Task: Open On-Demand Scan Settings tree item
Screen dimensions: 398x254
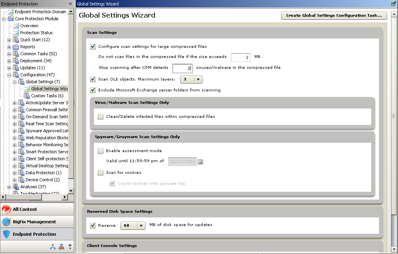Action: [47, 117]
